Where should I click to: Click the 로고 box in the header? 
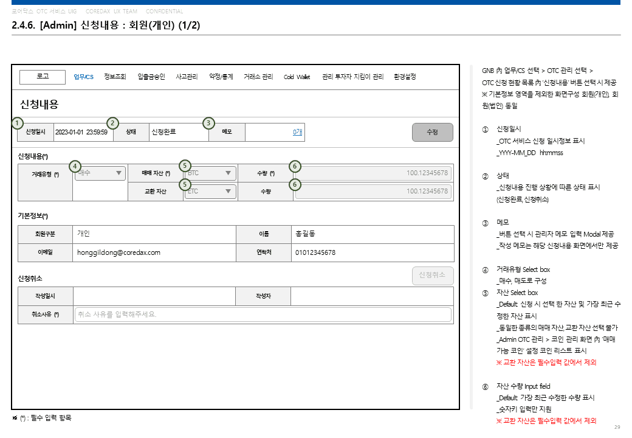tap(43, 77)
